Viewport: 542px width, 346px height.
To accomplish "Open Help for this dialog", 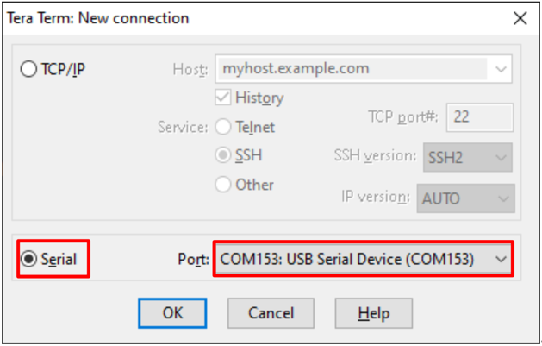I will point(373,312).
